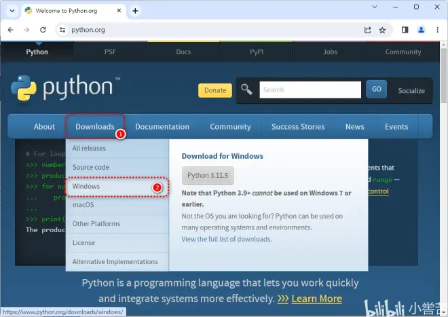Click into the Search text field
Image resolution: width=448 pixels, height=317 pixels.
coord(310,90)
